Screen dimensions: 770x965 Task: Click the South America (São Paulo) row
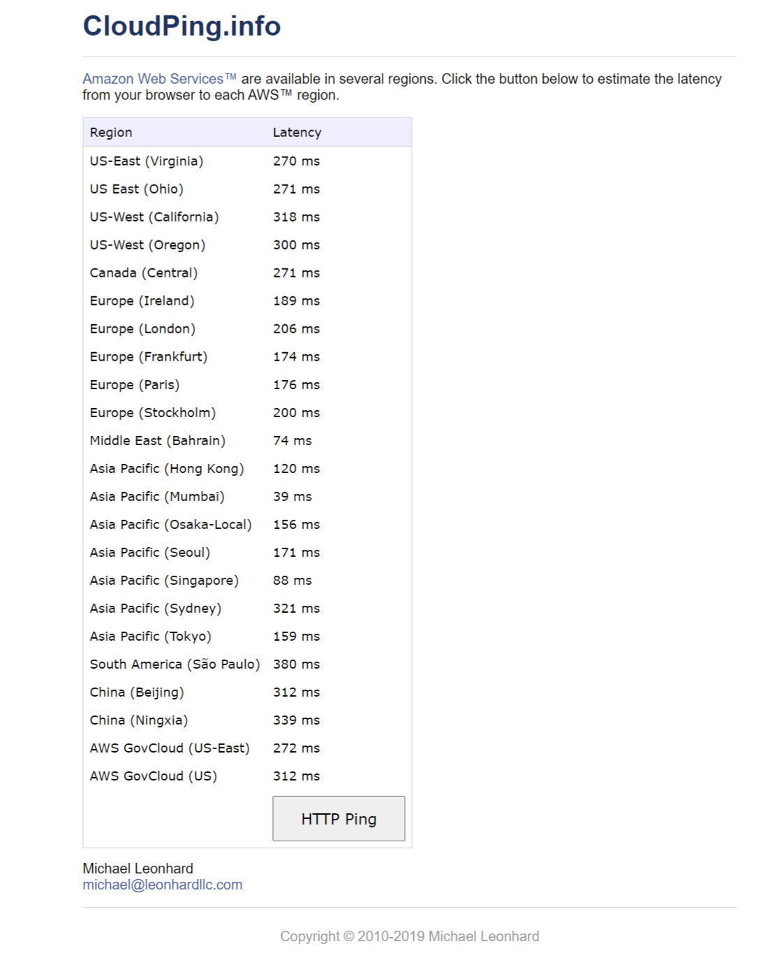(175, 665)
